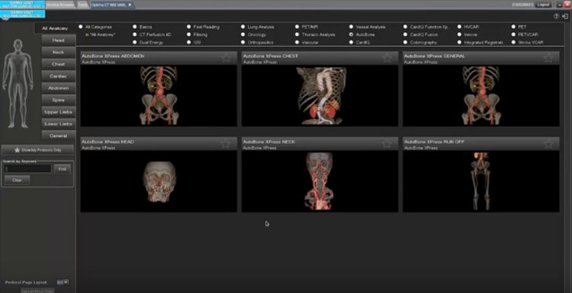572x293 pixels.
Task: Favorite the AutoBone XPress GENERAL protocol star
Action: click(548, 58)
